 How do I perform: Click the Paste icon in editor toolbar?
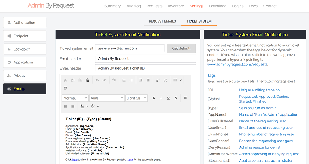[80, 80]
